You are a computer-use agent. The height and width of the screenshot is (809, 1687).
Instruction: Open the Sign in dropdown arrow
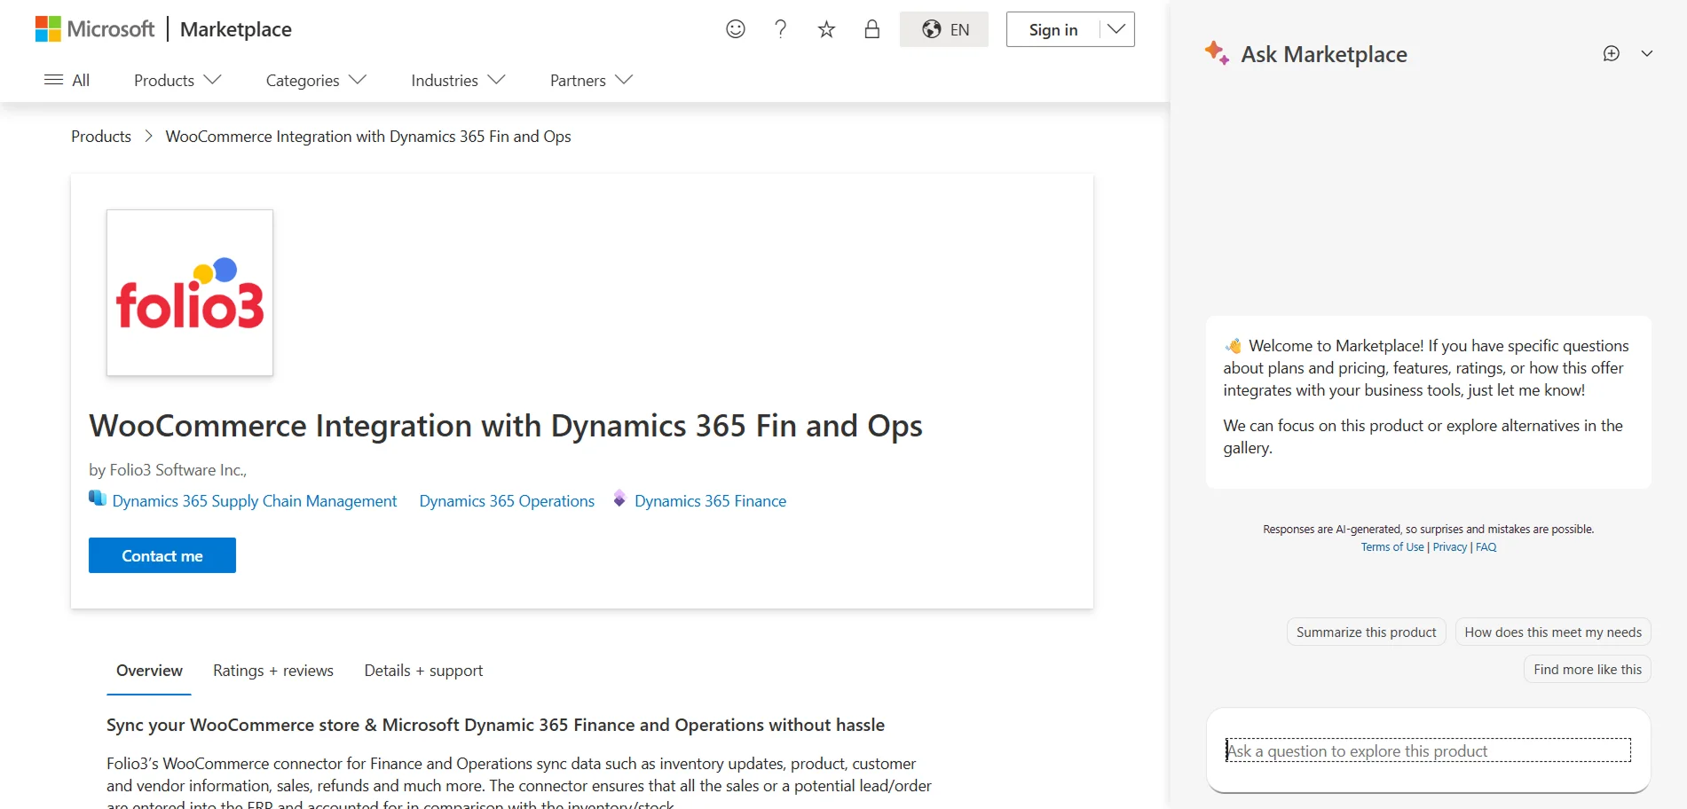click(x=1116, y=29)
